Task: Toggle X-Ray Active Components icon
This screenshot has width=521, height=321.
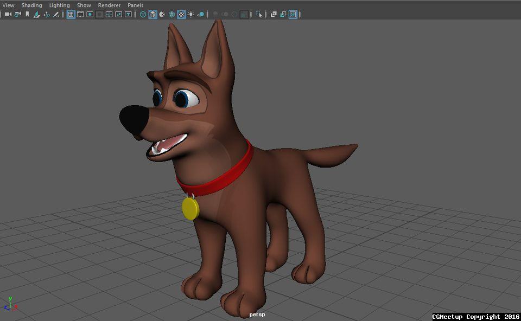Action: [283, 14]
